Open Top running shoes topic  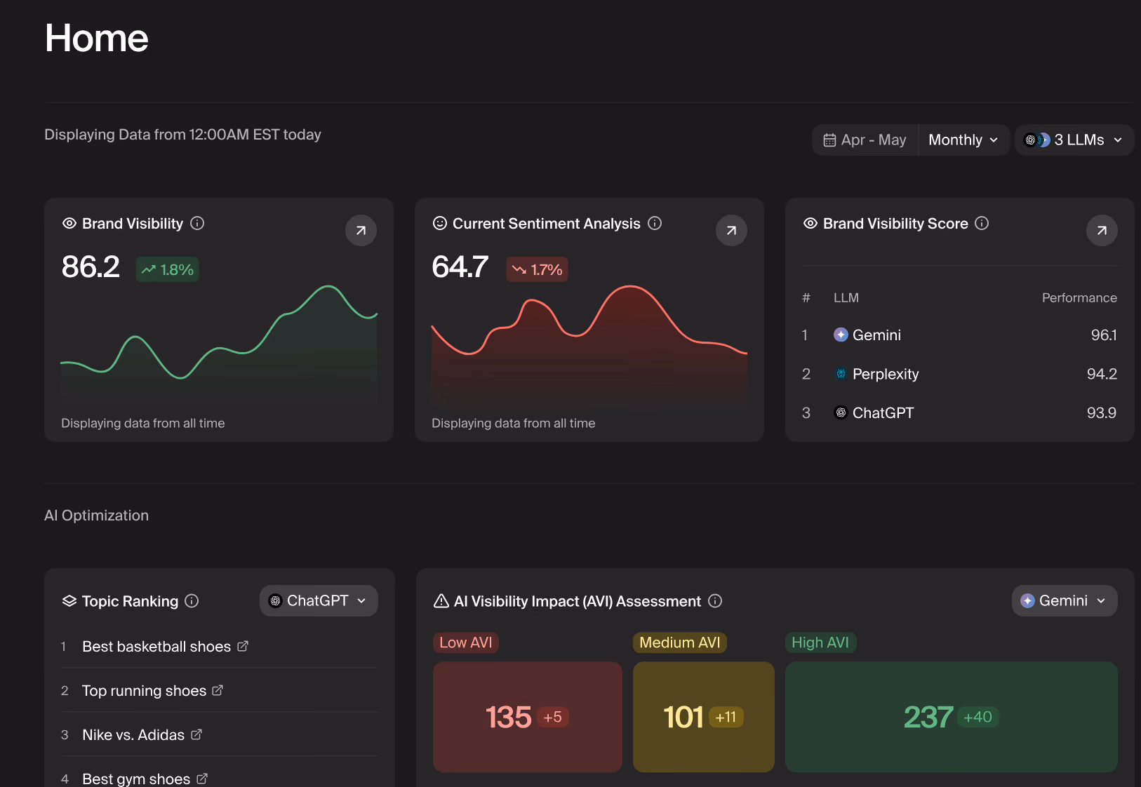pyautogui.click(x=144, y=691)
